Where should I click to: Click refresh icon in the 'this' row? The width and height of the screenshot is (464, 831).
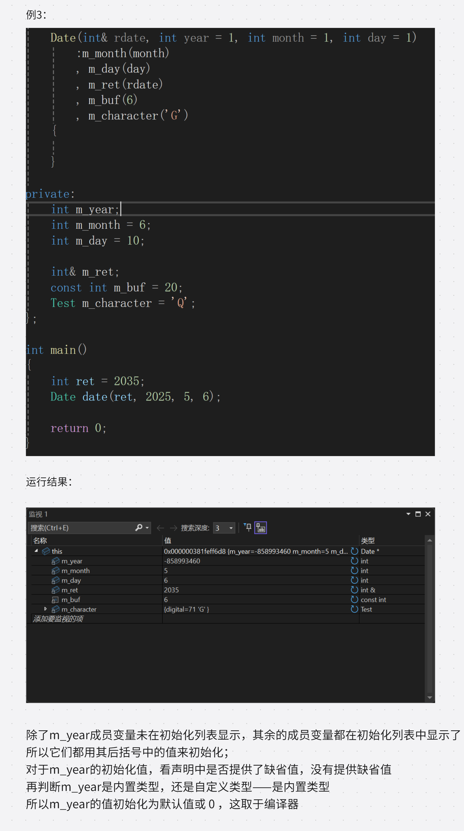[x=354, y=551]
